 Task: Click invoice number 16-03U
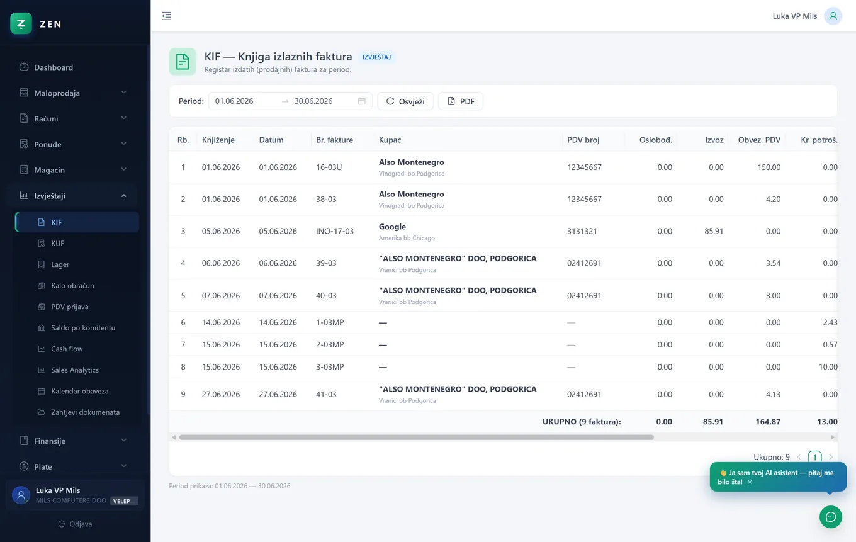tap(330, 167)
